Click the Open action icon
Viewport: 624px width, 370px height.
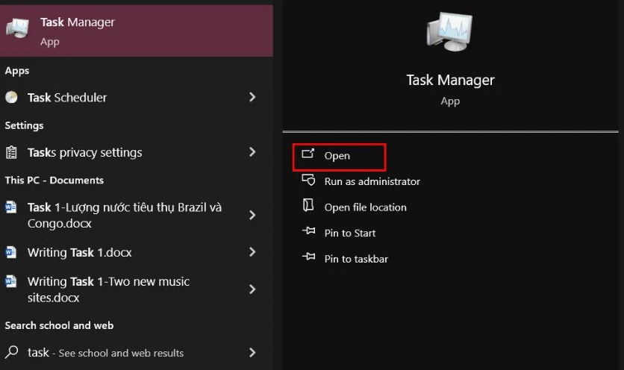(x=308, y=154)
